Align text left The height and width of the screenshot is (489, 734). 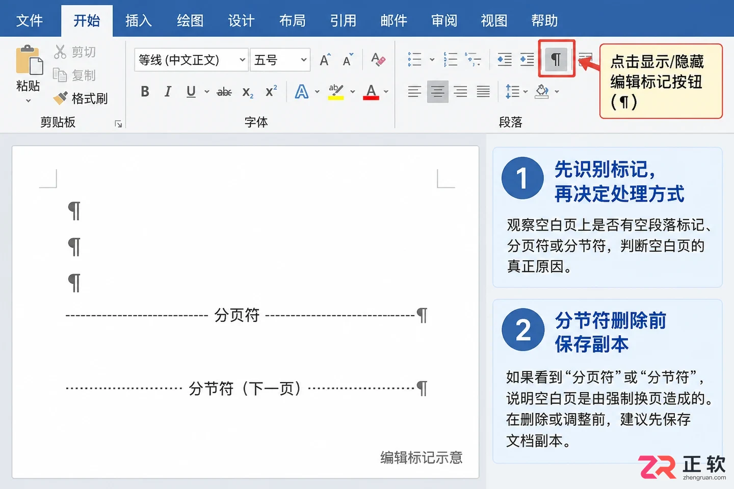tap(414, 92)
